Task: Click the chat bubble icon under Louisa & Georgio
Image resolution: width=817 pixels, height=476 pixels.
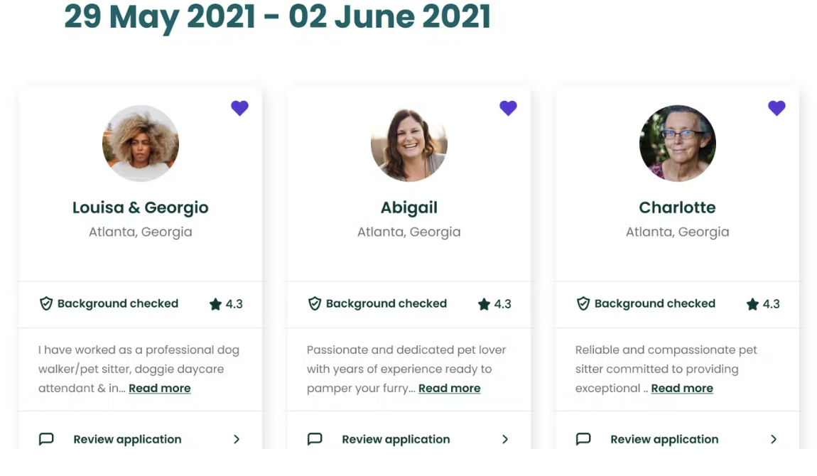Action: tap(46, 439)
